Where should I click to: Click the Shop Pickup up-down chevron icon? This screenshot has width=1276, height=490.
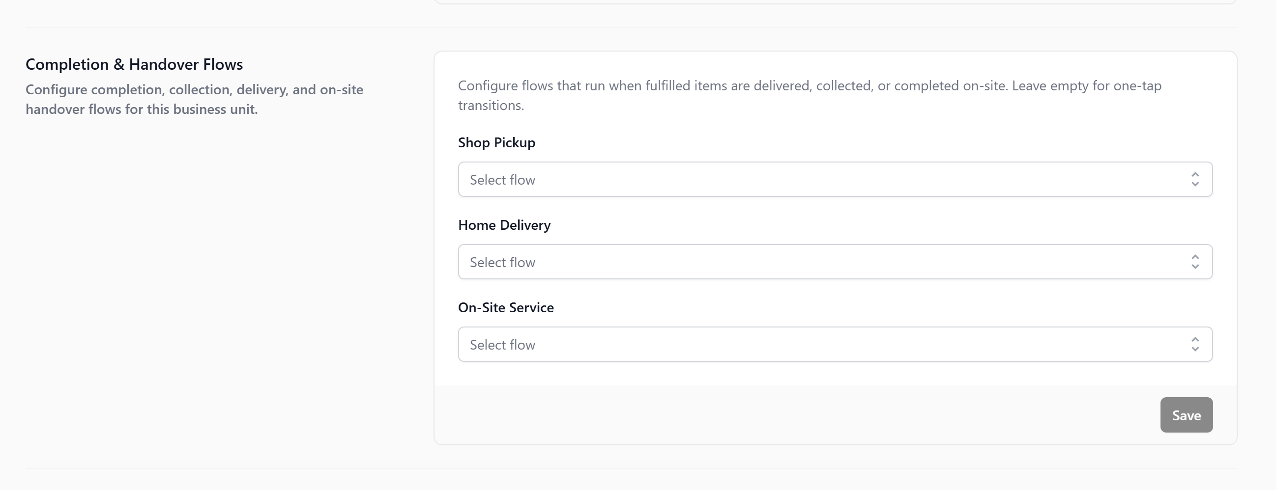tap(1195, 179)
